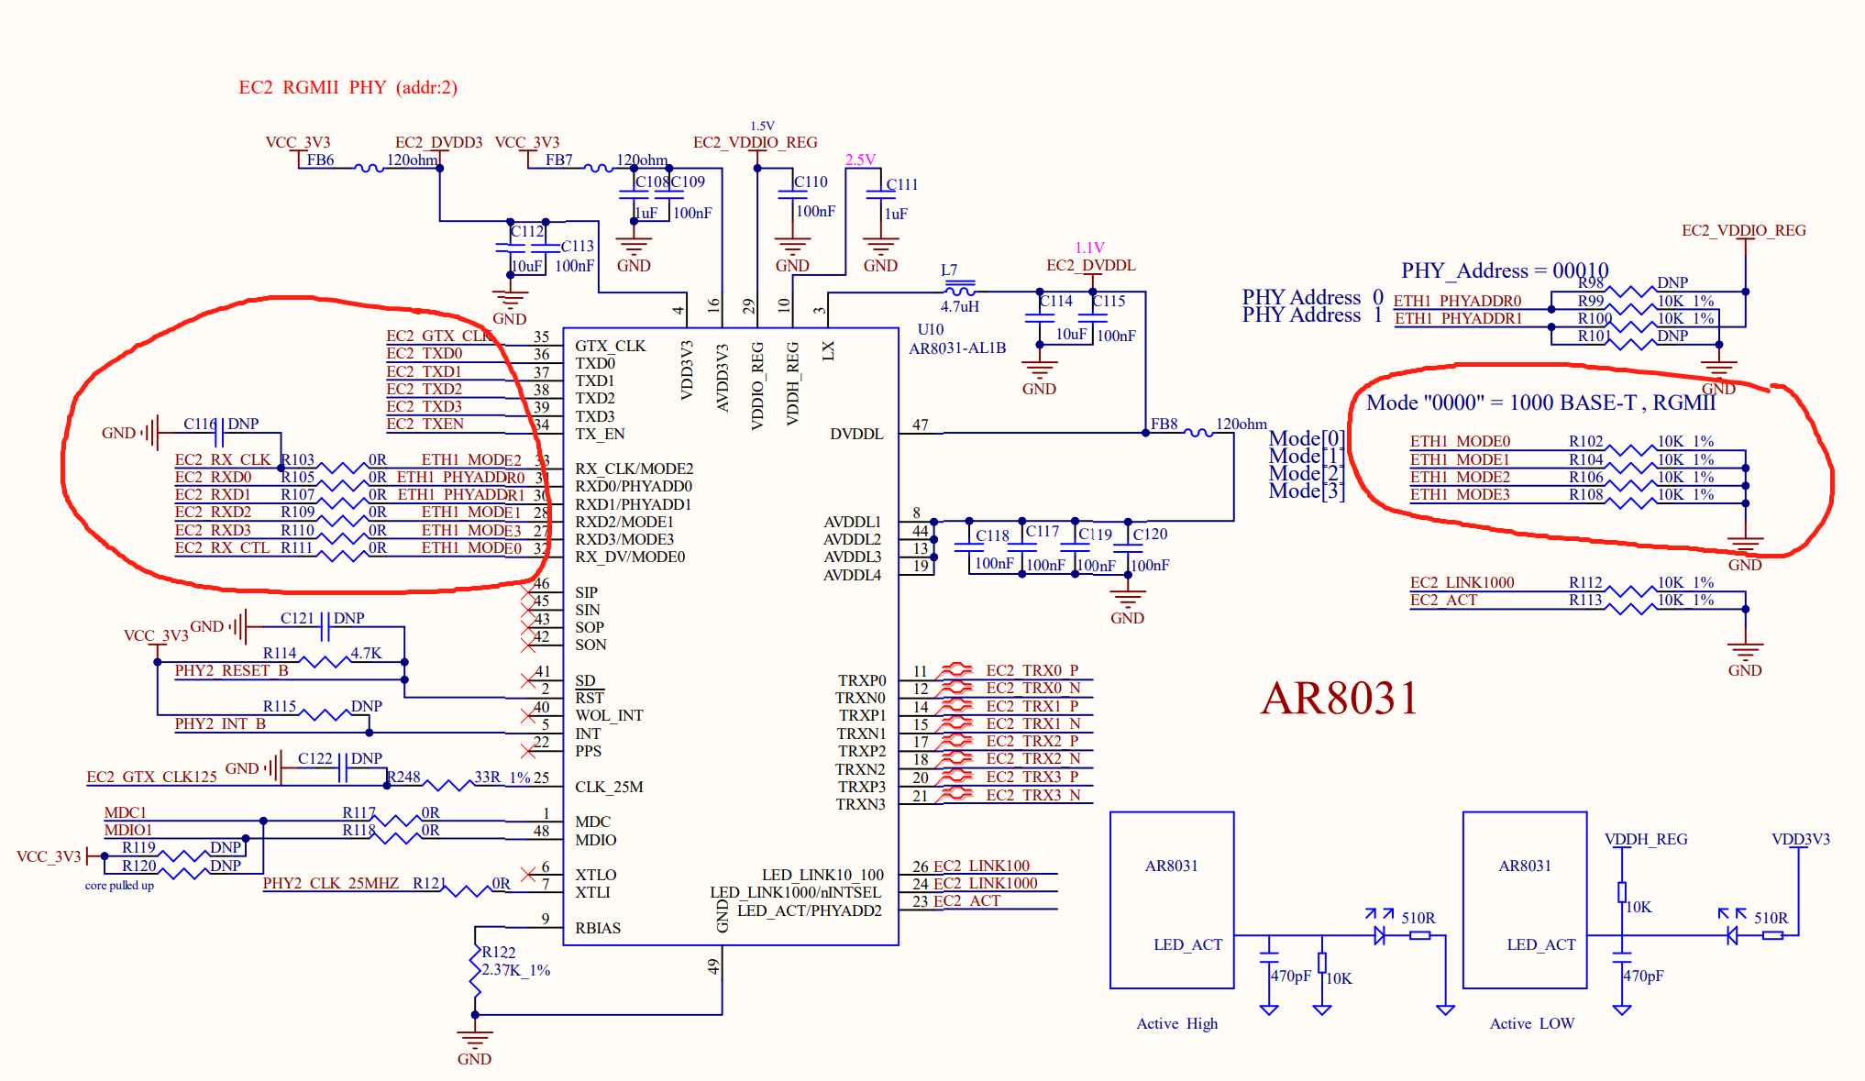Image resolution: width=1865 pixels, height=1081 pixels.
Task: Click the "TRXP0" pin name
Action: pos(862,680)
